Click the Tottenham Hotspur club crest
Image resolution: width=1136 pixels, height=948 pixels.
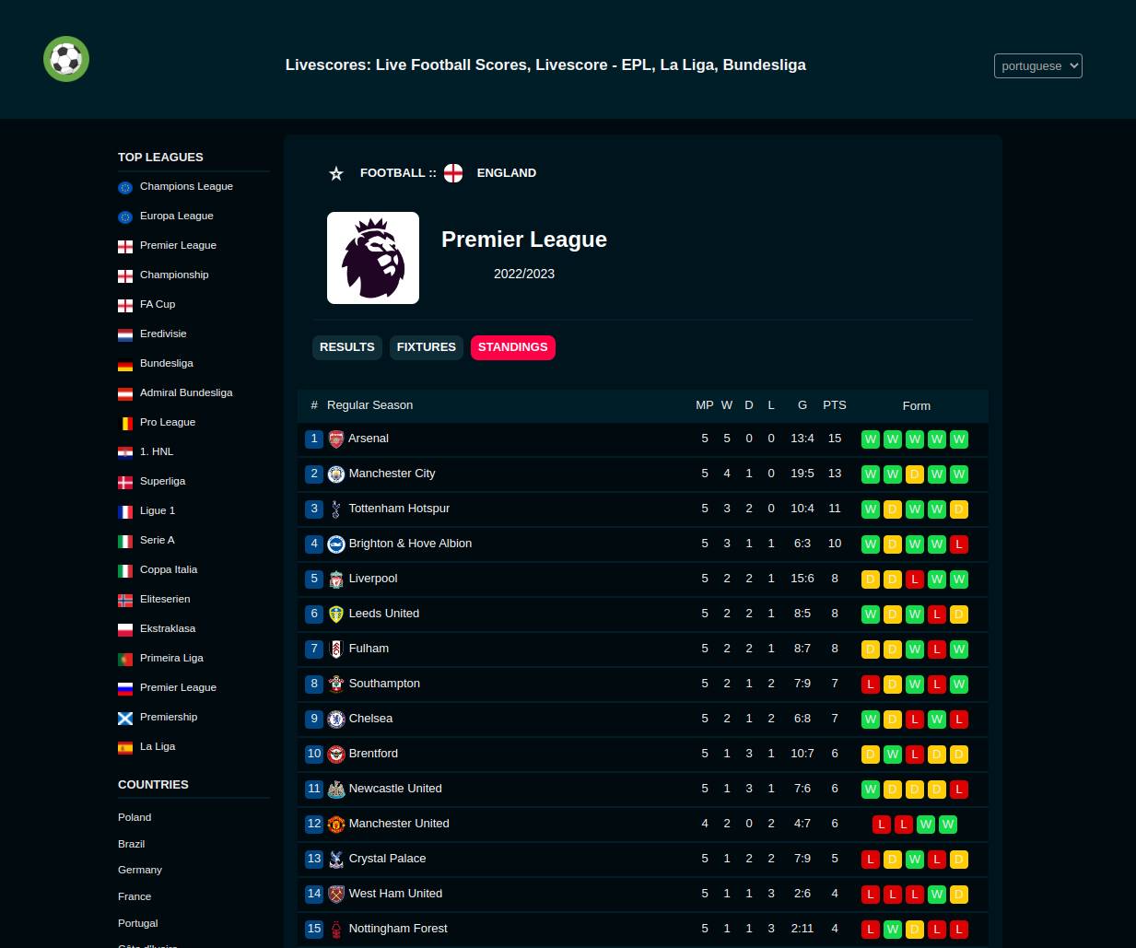(336, 509)
